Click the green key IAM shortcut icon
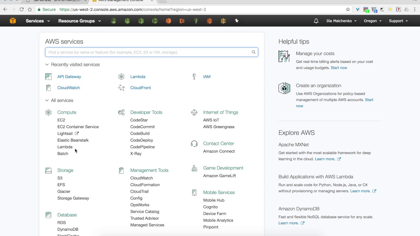Screen dimensions: 420x236 (x=196, y=21)
